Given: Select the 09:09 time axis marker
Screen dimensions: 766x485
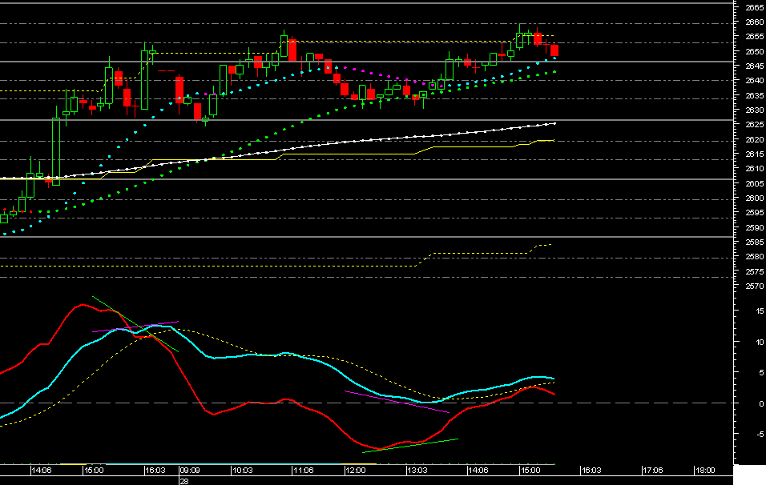Looking at the screenshot, I should coord(190,471).
